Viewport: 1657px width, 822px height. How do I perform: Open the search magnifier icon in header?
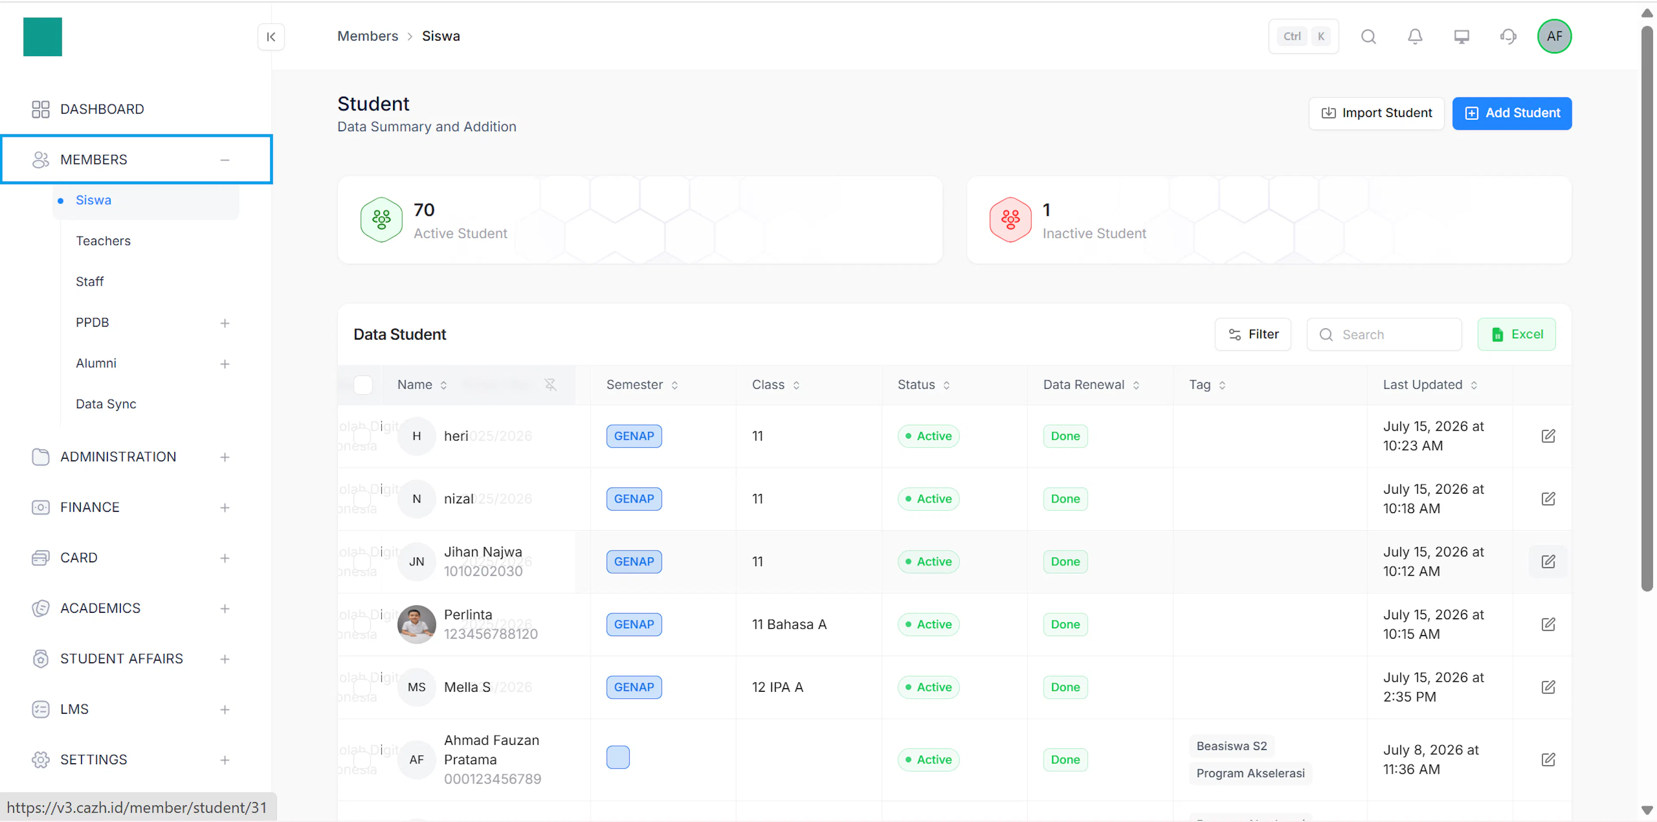pos(1368,37)
